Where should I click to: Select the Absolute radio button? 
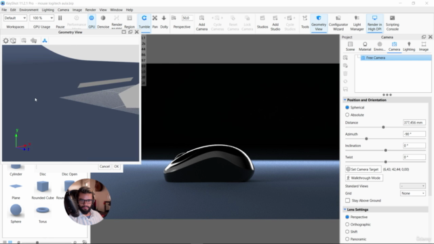click(347, 115)
